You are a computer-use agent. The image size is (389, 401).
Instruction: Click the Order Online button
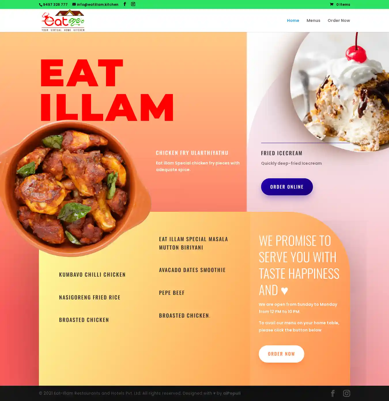tap(287, 187)
